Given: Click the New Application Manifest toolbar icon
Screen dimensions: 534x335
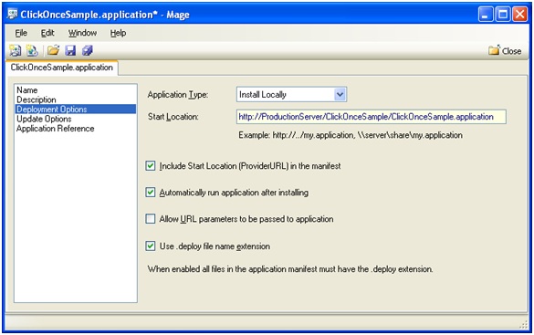Looking at the screenshot, I should [x=15, y=51].
